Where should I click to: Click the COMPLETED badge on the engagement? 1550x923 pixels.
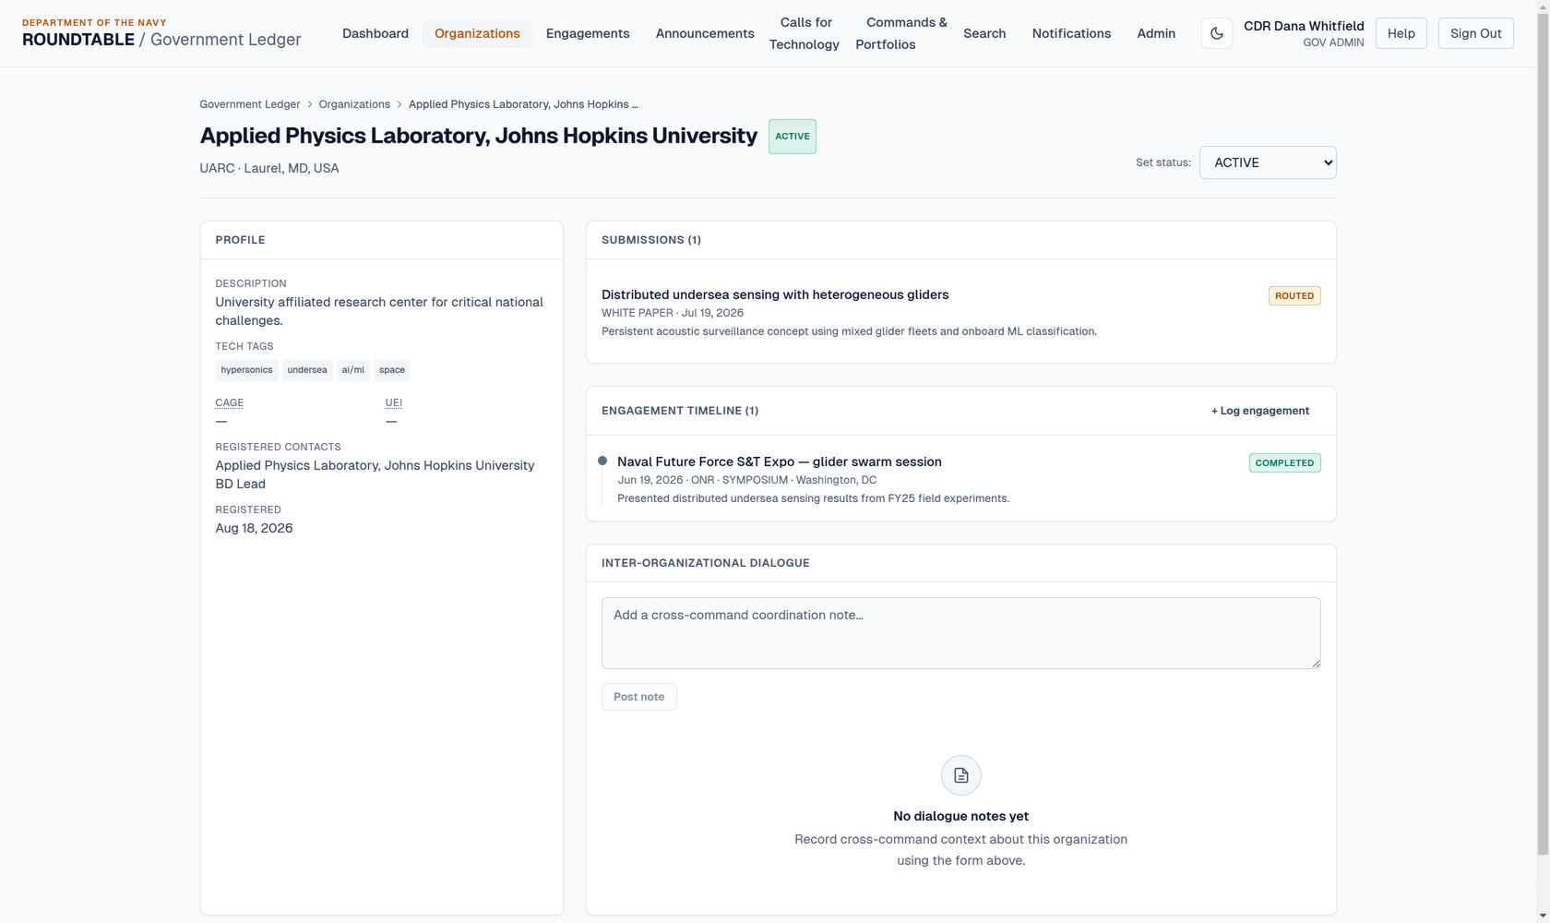pos(1284,463)
